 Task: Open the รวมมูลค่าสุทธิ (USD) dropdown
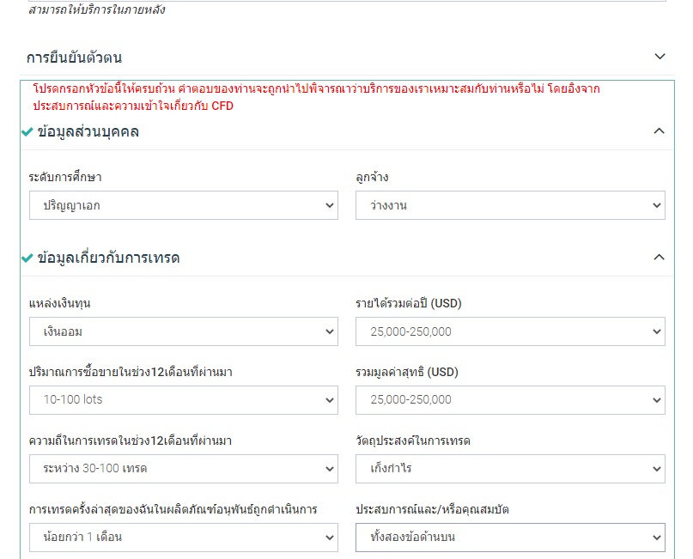click(x=510, y=399)
